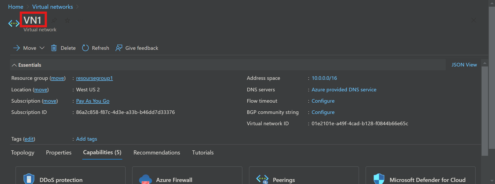
Task: Click Add tags link
Action: (x=86, y=139)
